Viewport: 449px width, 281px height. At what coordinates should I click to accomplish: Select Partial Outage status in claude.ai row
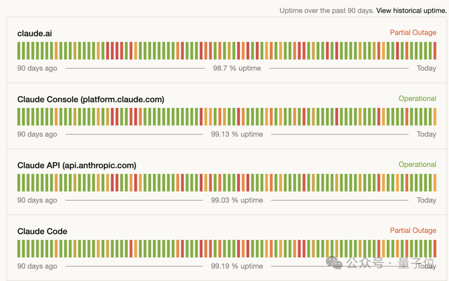coord(413,33)
